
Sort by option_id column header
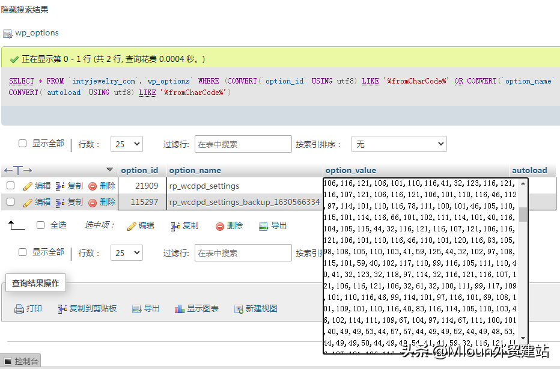click(139, 171)
